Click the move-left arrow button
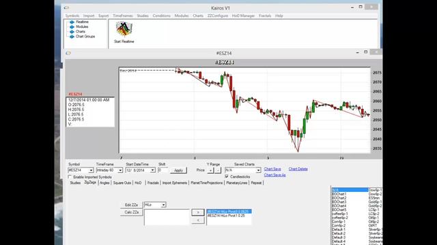437x245 pixels. point(198,220)
